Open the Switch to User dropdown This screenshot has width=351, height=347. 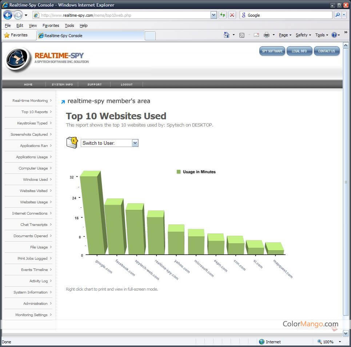135,143
